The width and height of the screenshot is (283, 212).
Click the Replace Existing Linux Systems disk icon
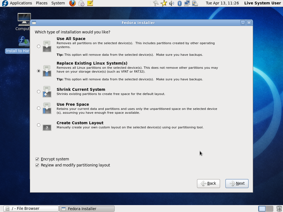click(x=47, y=71)
